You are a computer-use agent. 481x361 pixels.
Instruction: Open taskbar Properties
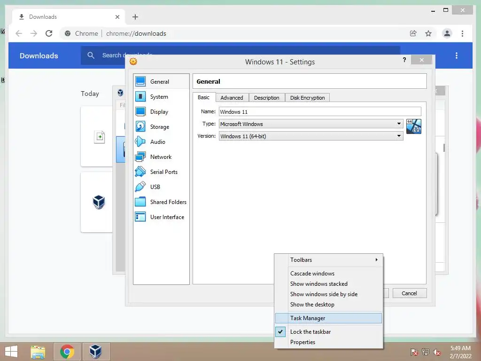pos(328,342)
